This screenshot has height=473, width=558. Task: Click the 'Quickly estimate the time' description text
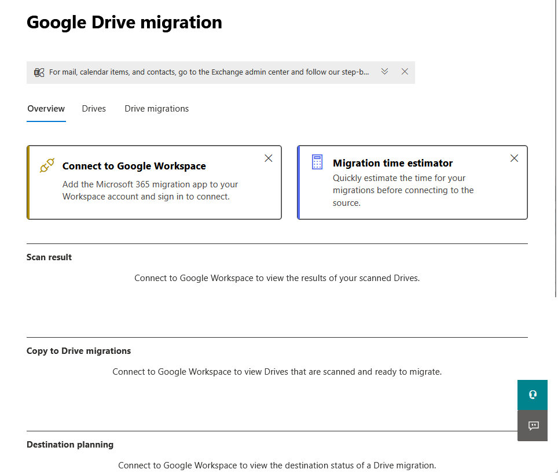coord(403,190)
